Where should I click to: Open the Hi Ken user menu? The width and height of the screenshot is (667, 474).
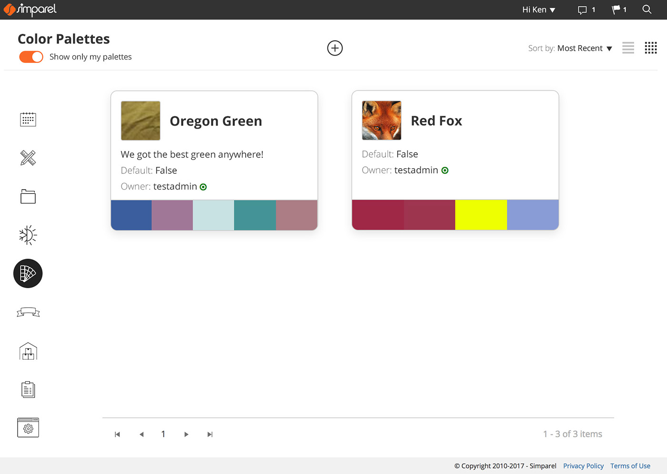539,10
